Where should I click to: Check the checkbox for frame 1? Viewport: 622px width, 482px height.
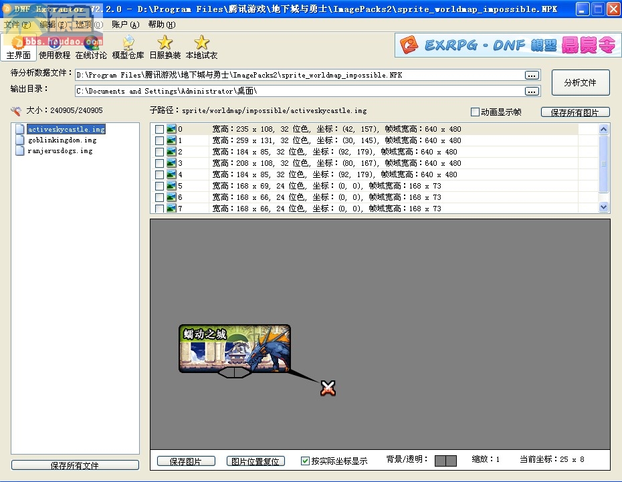[159, 140]
